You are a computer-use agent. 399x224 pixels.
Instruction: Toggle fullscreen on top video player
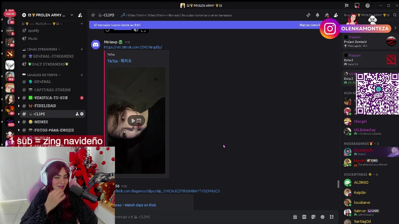(x=143, y=30)
